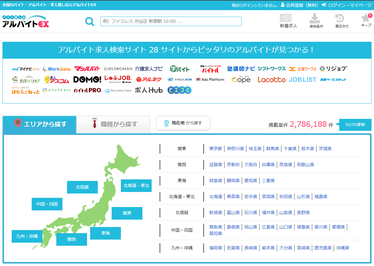Image resolution: width=374 pixels, height=266 pixels.
Task: Click the DOMO! logo
Action: pos(87,80)
